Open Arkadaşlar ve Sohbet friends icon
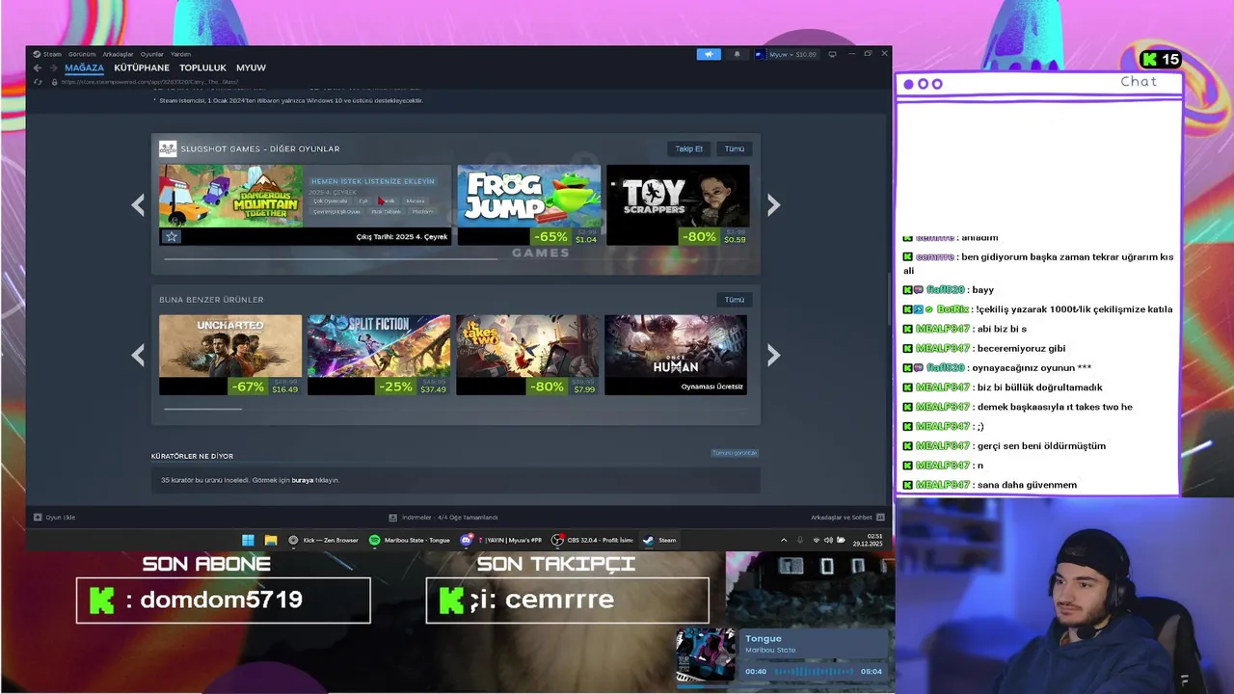 click(x=880, y=518)
